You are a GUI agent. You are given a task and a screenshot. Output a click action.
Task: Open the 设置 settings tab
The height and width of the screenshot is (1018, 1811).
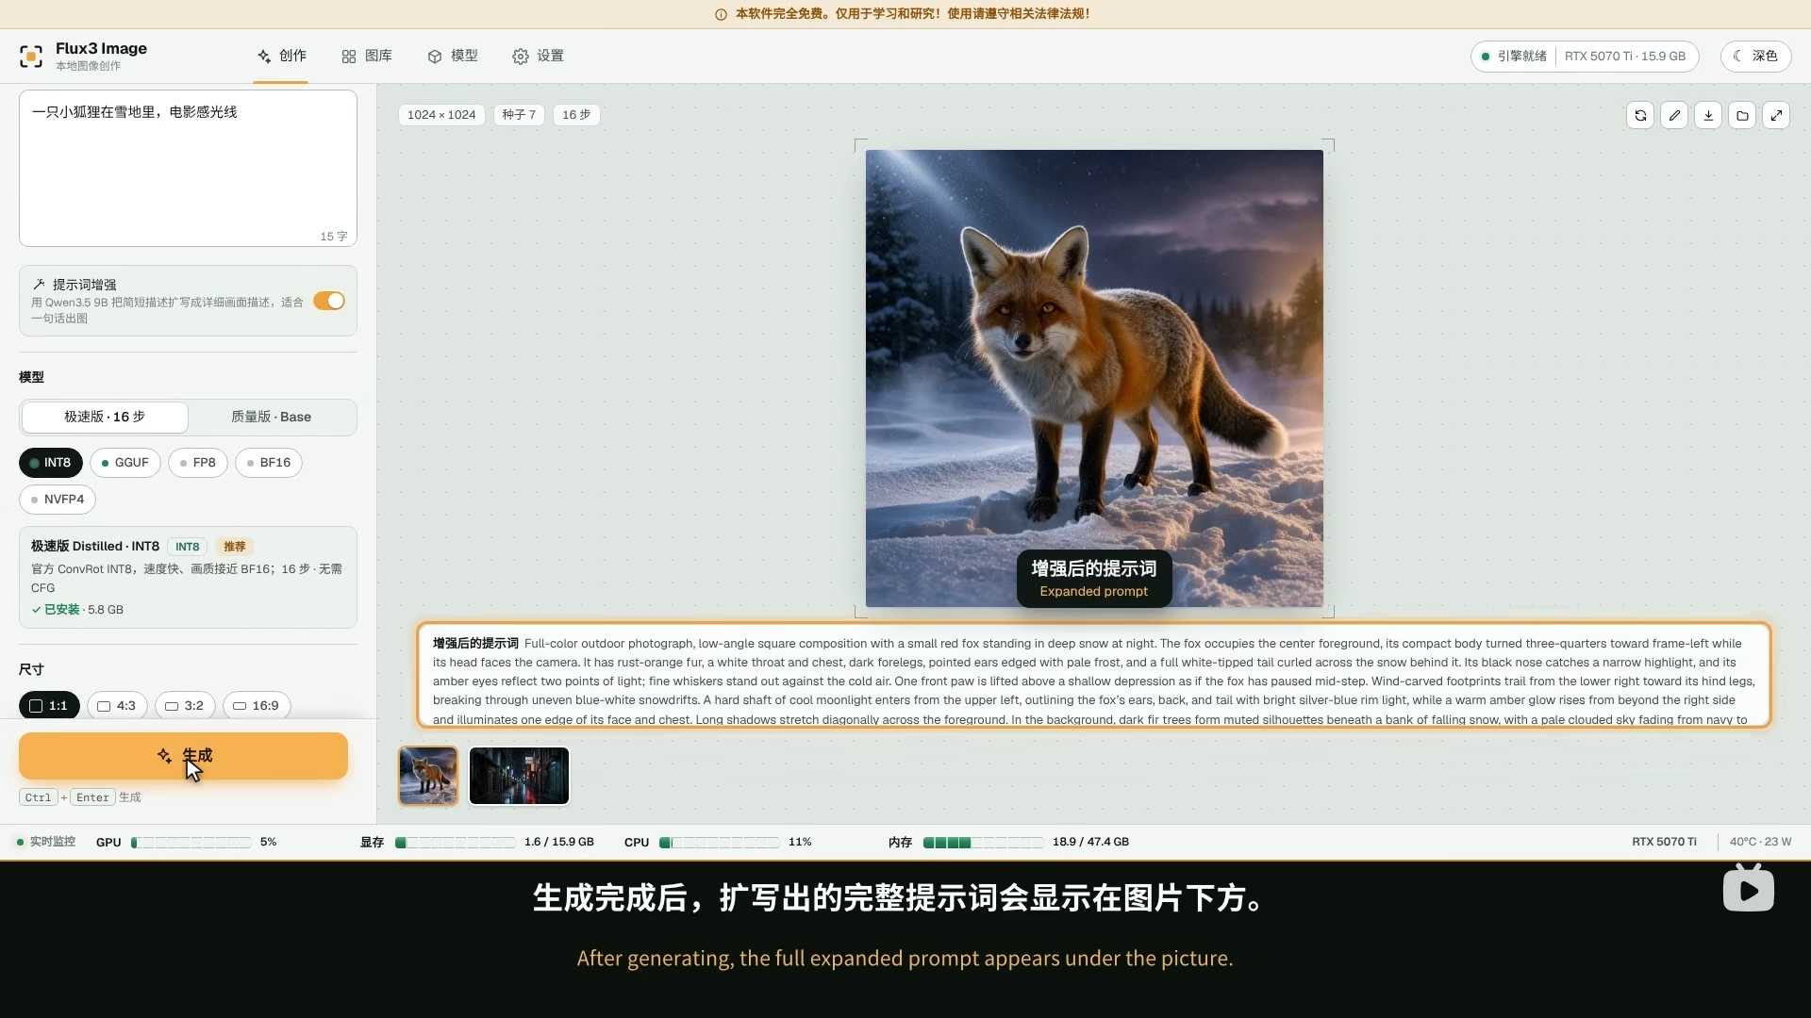(x=539, y=57)
